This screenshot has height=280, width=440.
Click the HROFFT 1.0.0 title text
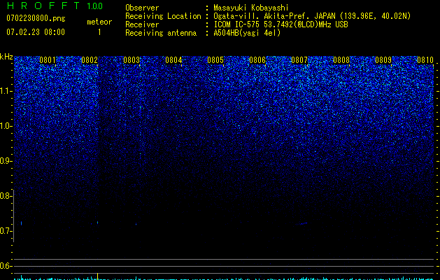pos(55,6)
